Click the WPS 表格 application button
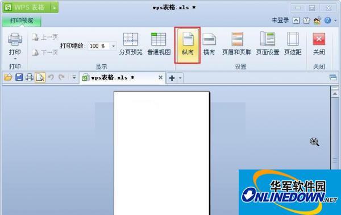 coord(26,7)
